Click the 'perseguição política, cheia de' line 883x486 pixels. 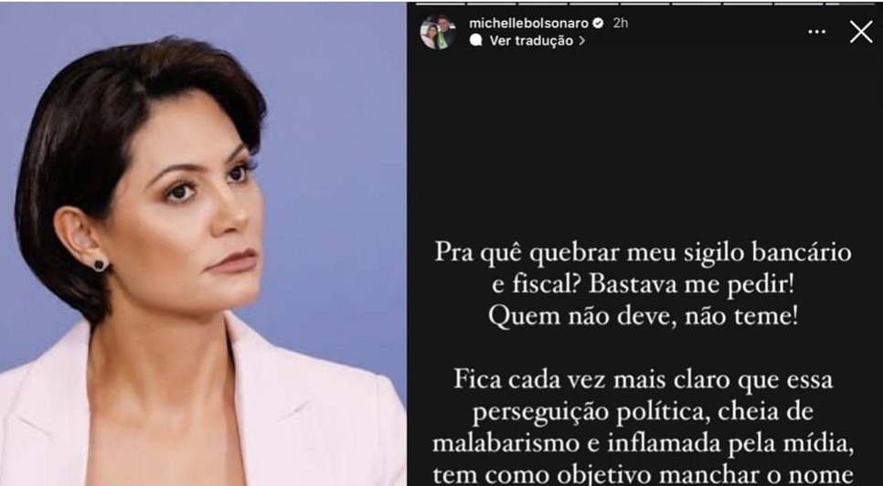pos(643,414)
